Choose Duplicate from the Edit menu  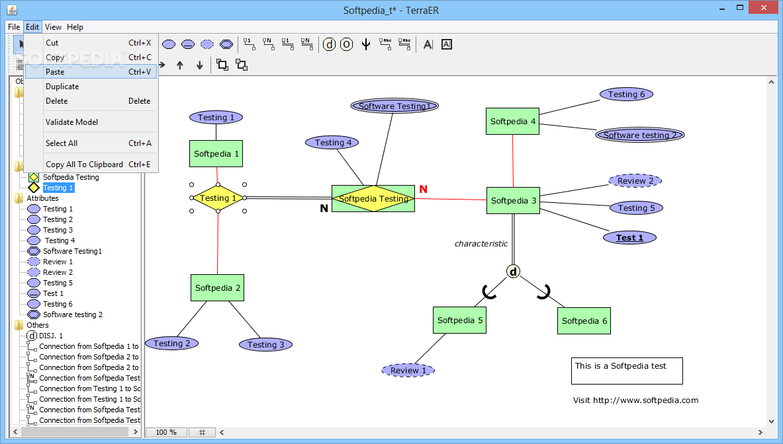click(91, 86)
